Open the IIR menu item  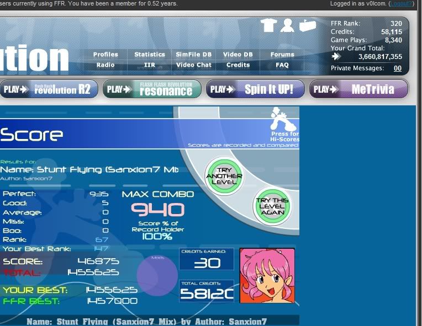point(150,65)
